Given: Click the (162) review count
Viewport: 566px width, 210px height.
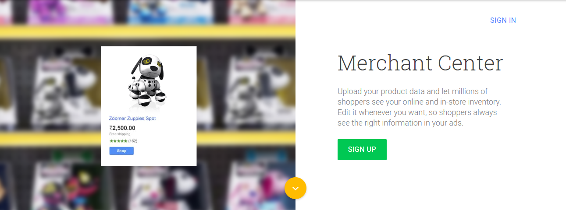Looking at the screenshot, I should coord(133,141).
